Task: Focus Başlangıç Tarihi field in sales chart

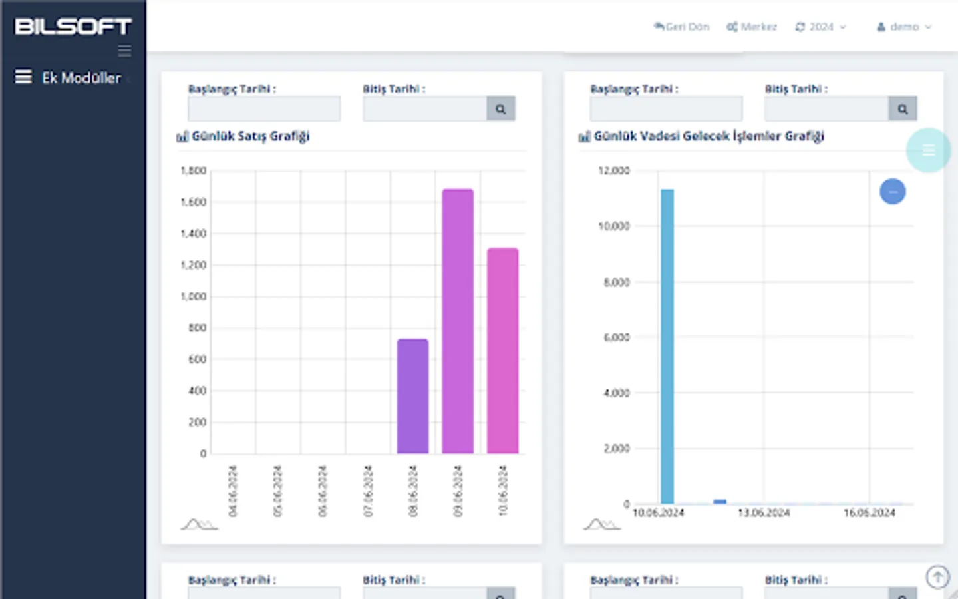Action: pyautogui.click(x=264, y=109)
